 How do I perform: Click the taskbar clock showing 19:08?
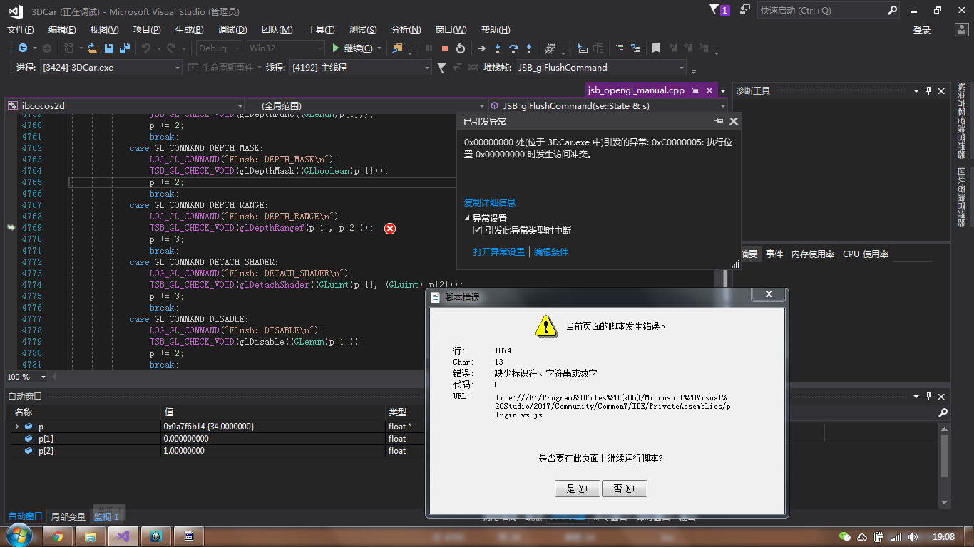click(x=943, y=536)
